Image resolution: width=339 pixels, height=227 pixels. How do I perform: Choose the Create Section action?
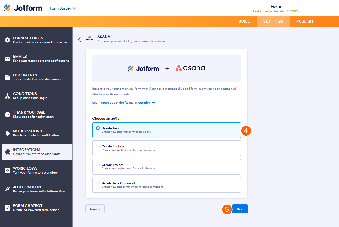98,146
